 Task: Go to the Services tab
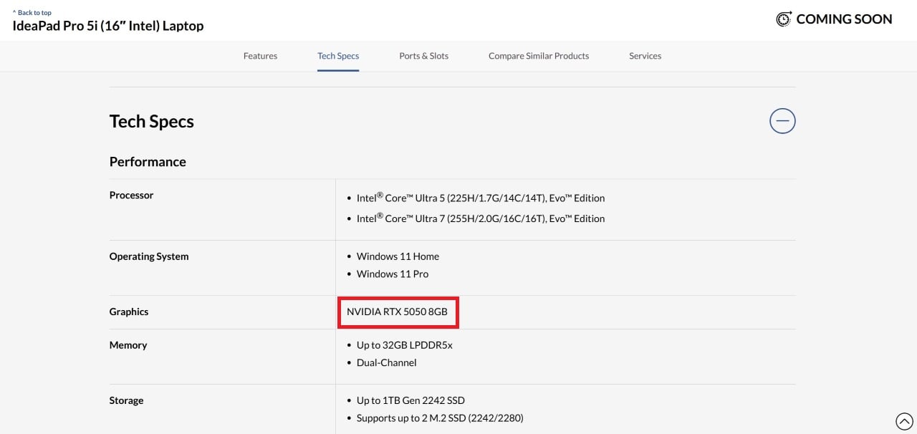645,56
